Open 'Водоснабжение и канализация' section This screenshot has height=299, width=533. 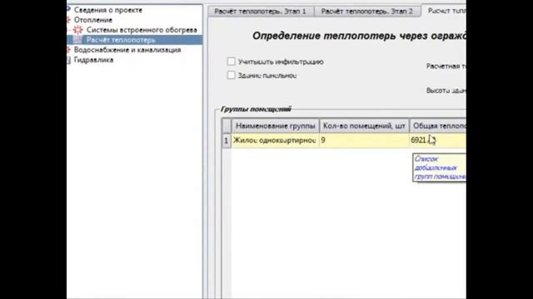[127, 50]
